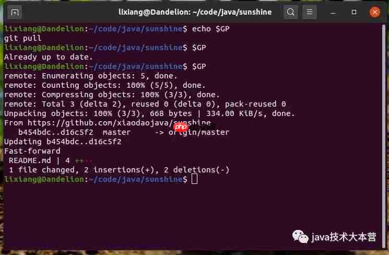The width and height of the screenshot is (389, 255).
Task: Open the terminal hamburger menu
Action: [x=309, y=12]
